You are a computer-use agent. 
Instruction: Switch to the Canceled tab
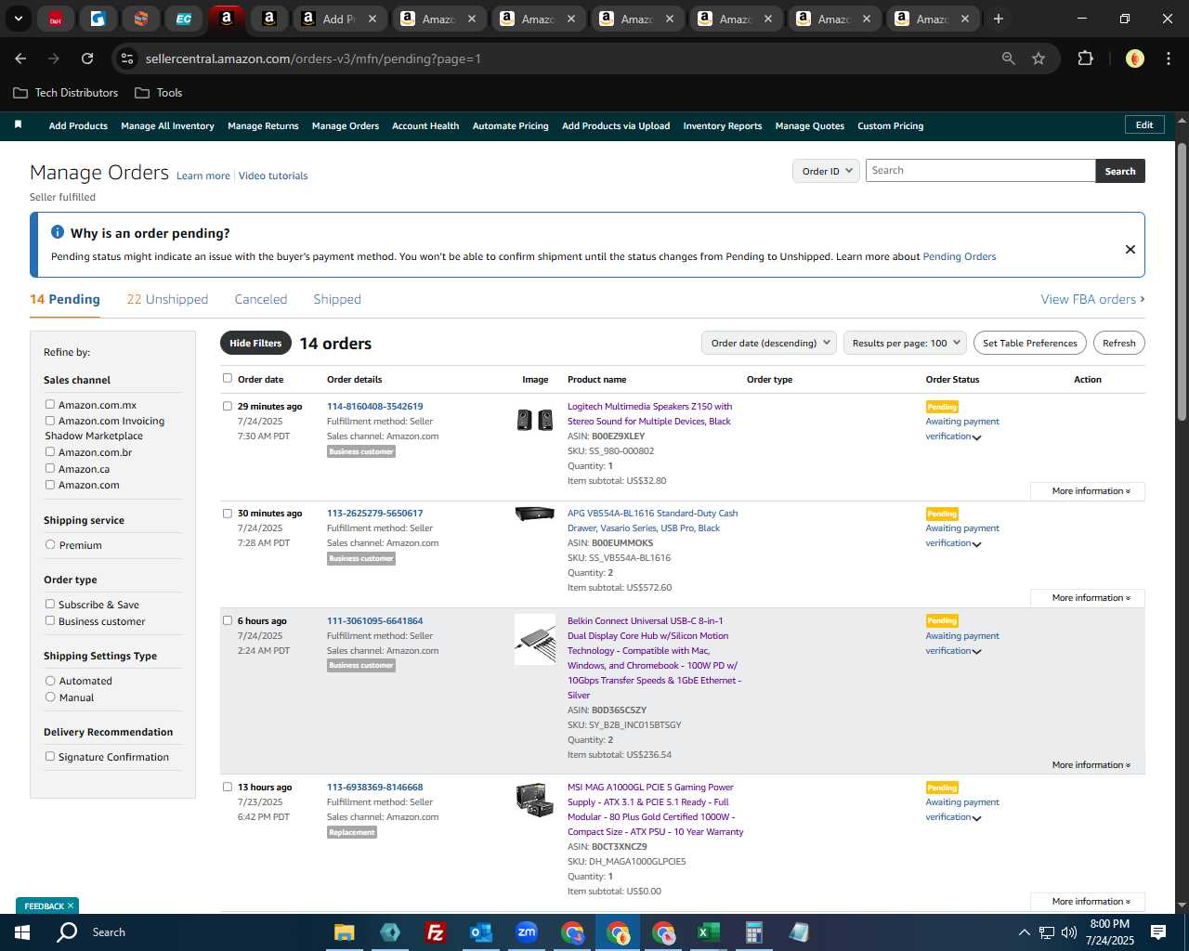pos(261,299)
